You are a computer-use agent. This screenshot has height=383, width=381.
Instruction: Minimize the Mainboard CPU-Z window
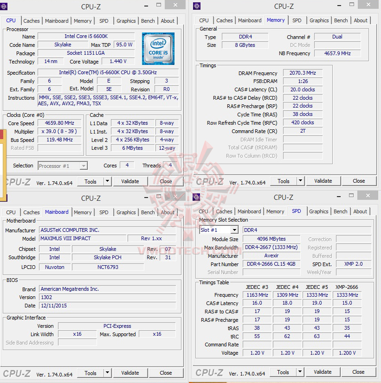tap(146, 198)
